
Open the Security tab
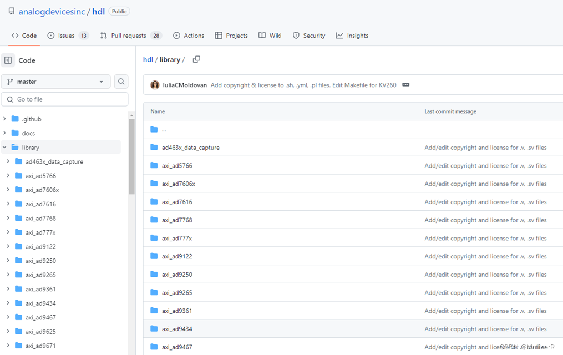pos(309,35)
